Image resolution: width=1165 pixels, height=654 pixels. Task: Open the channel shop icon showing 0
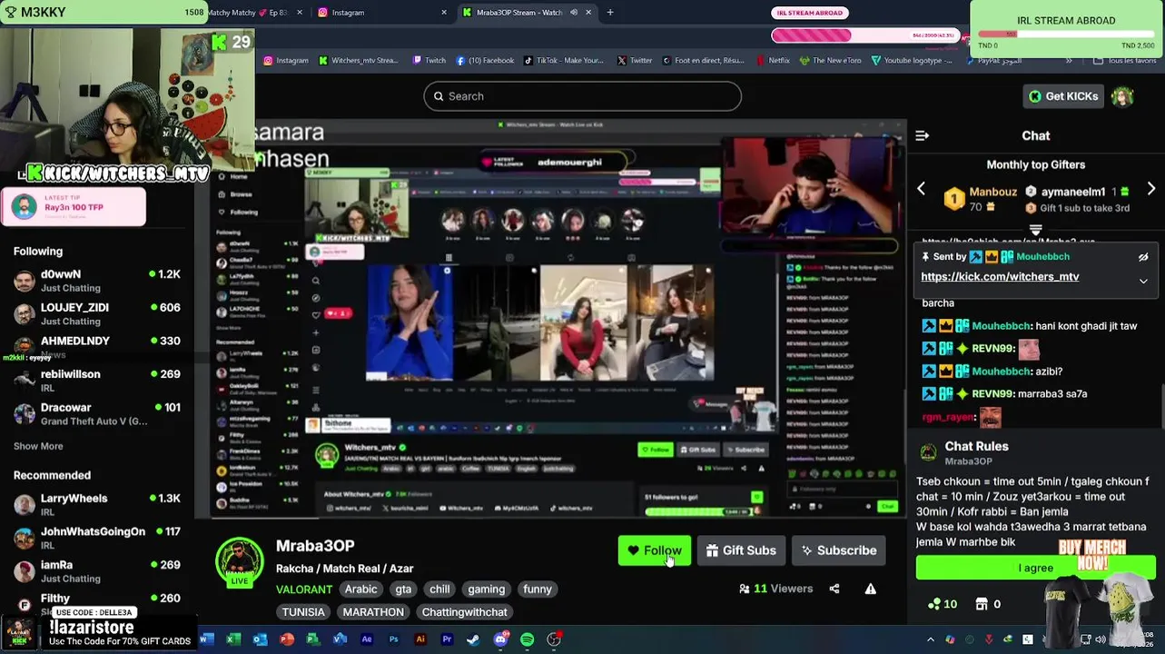(988, 604)
